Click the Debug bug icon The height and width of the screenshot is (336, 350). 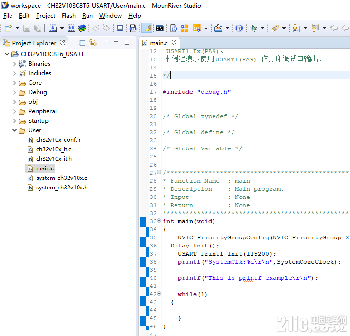pos(253,28)
